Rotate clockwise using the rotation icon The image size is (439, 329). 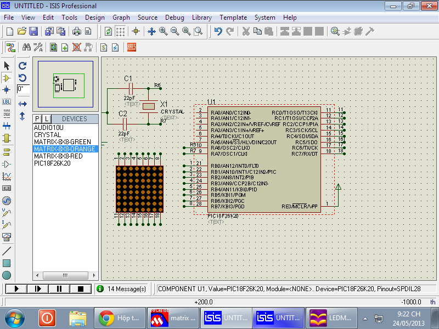22,65
